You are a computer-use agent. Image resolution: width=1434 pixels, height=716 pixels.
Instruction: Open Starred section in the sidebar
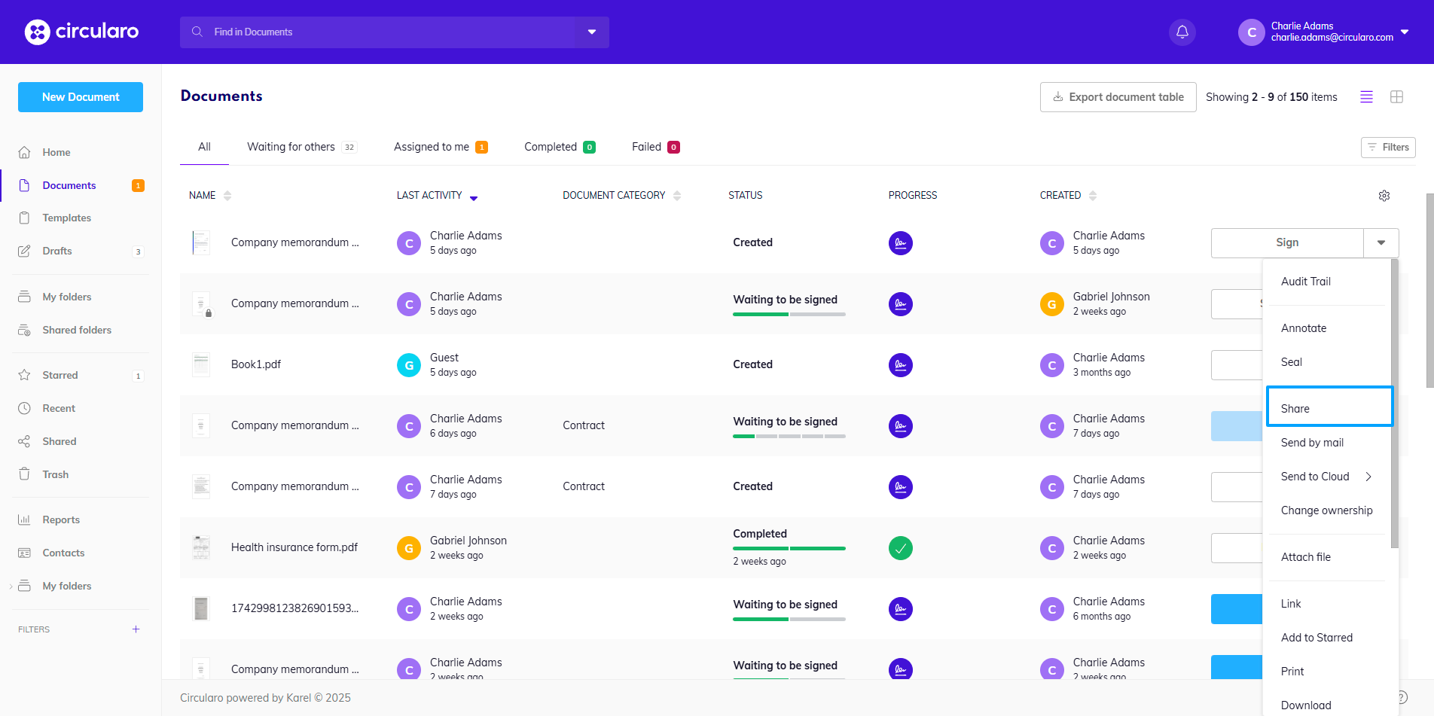click(x=59, y=375)
